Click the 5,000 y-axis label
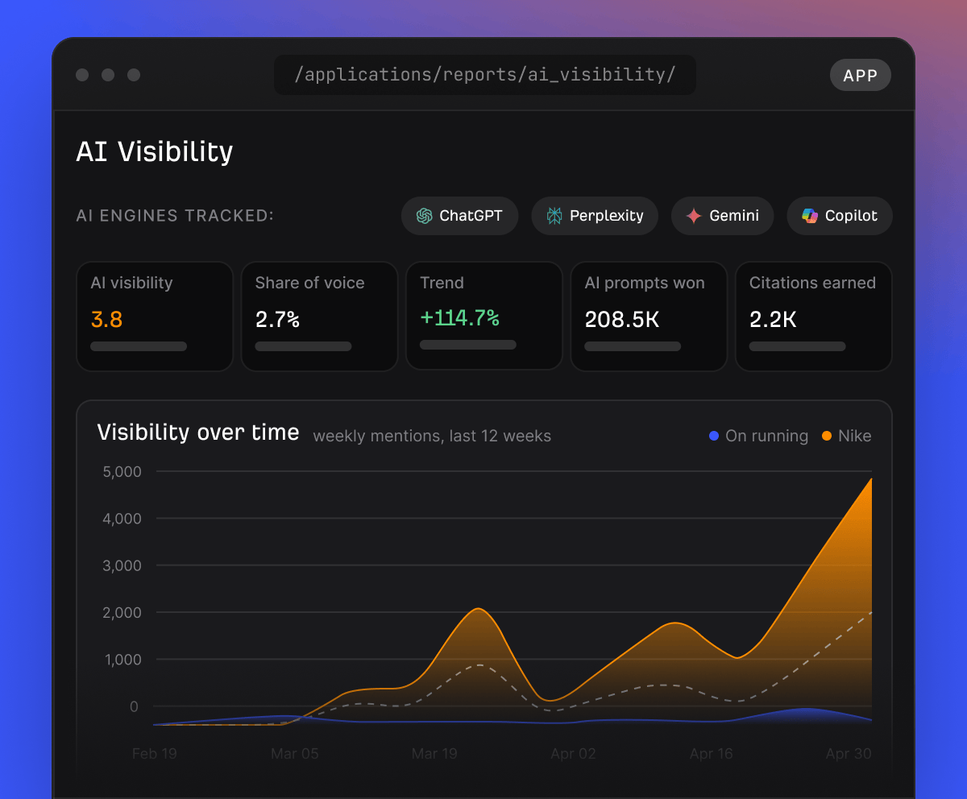 click(x=122, y=472)
